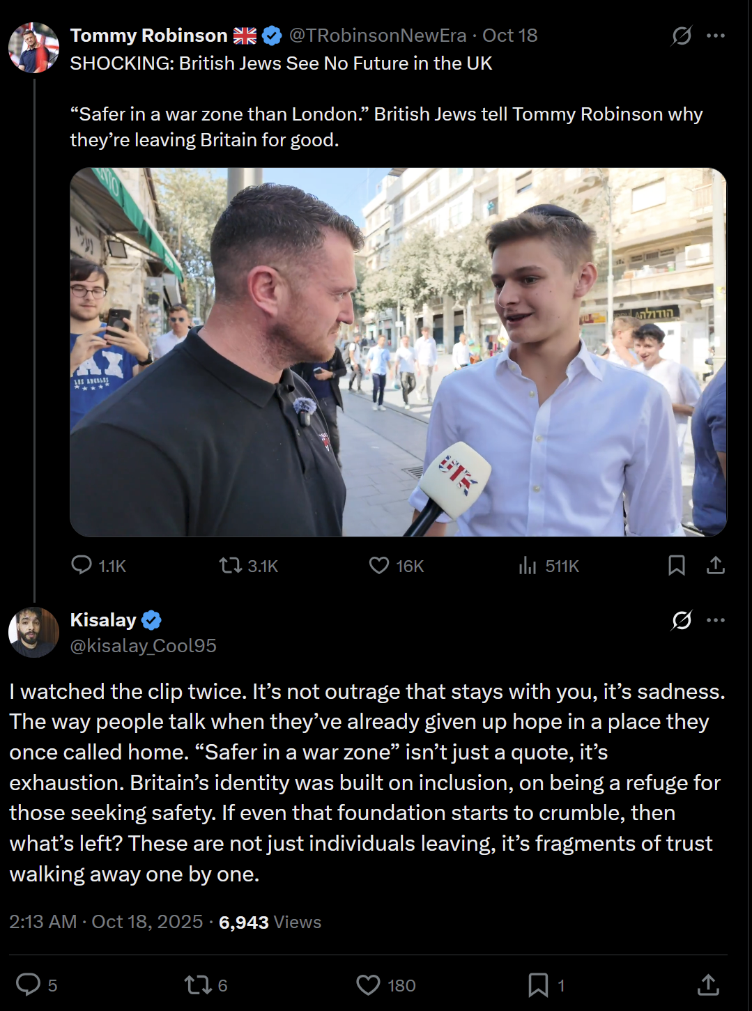Like Tommy Robinson's post
This screenshot has width=752, height=1011.
pos(379,565)
